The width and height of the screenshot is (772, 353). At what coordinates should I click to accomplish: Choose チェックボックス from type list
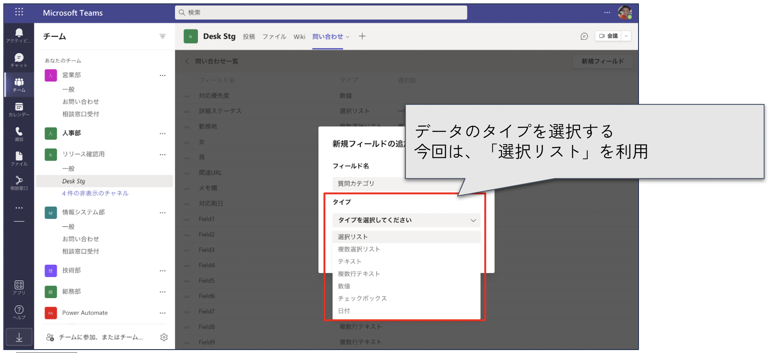click(406, 298)
